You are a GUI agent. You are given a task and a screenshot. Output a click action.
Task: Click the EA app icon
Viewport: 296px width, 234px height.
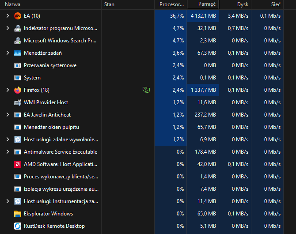click(18, 16)
